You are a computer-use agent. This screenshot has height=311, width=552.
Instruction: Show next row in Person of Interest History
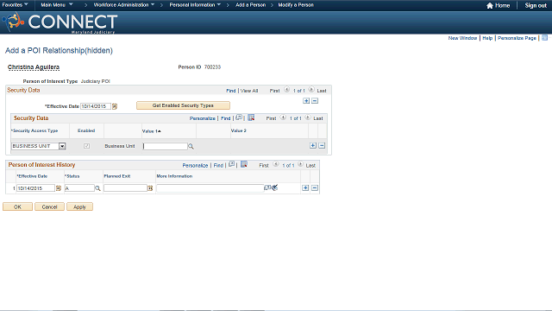pyautogui.click(x=300, y=164)
